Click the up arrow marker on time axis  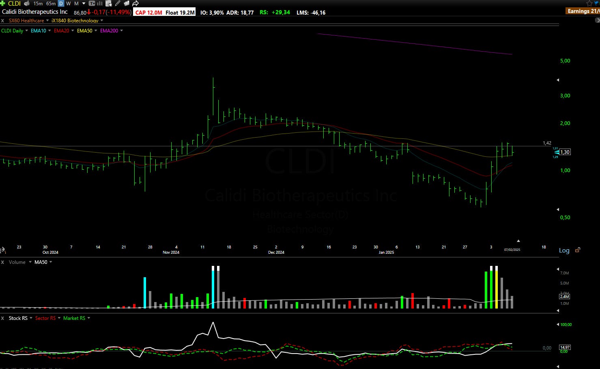(518, 241)
